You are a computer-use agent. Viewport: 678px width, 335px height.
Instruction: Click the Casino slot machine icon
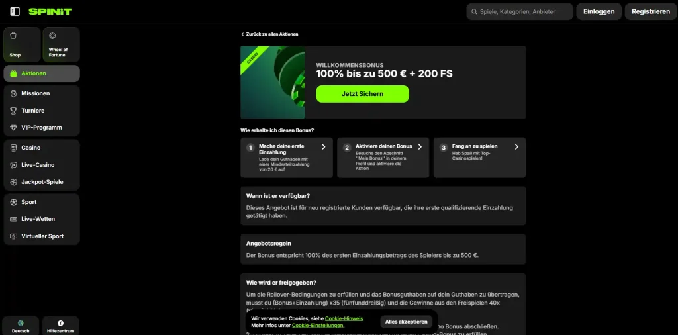(13, 148)
